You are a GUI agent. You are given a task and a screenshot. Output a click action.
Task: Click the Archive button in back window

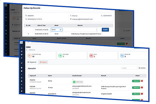[127, 31]
